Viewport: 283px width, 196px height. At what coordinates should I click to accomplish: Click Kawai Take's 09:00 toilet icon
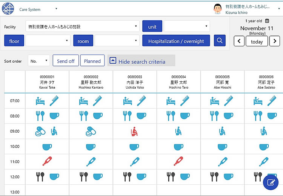click(x=54, y=131)
